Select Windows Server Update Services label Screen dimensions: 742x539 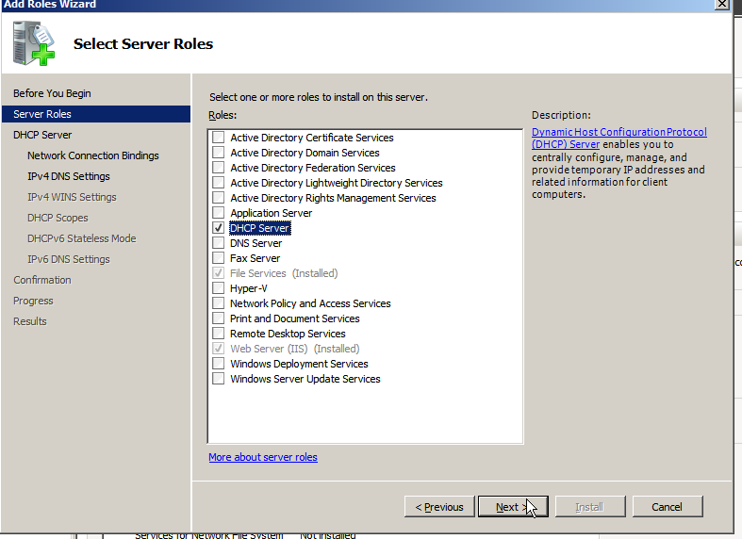click(x=305, y=379)
